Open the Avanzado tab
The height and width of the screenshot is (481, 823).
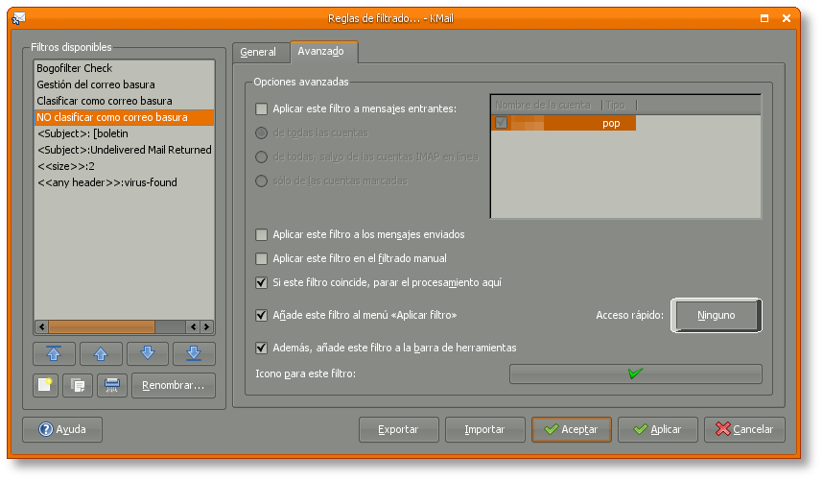pos(320,52)
